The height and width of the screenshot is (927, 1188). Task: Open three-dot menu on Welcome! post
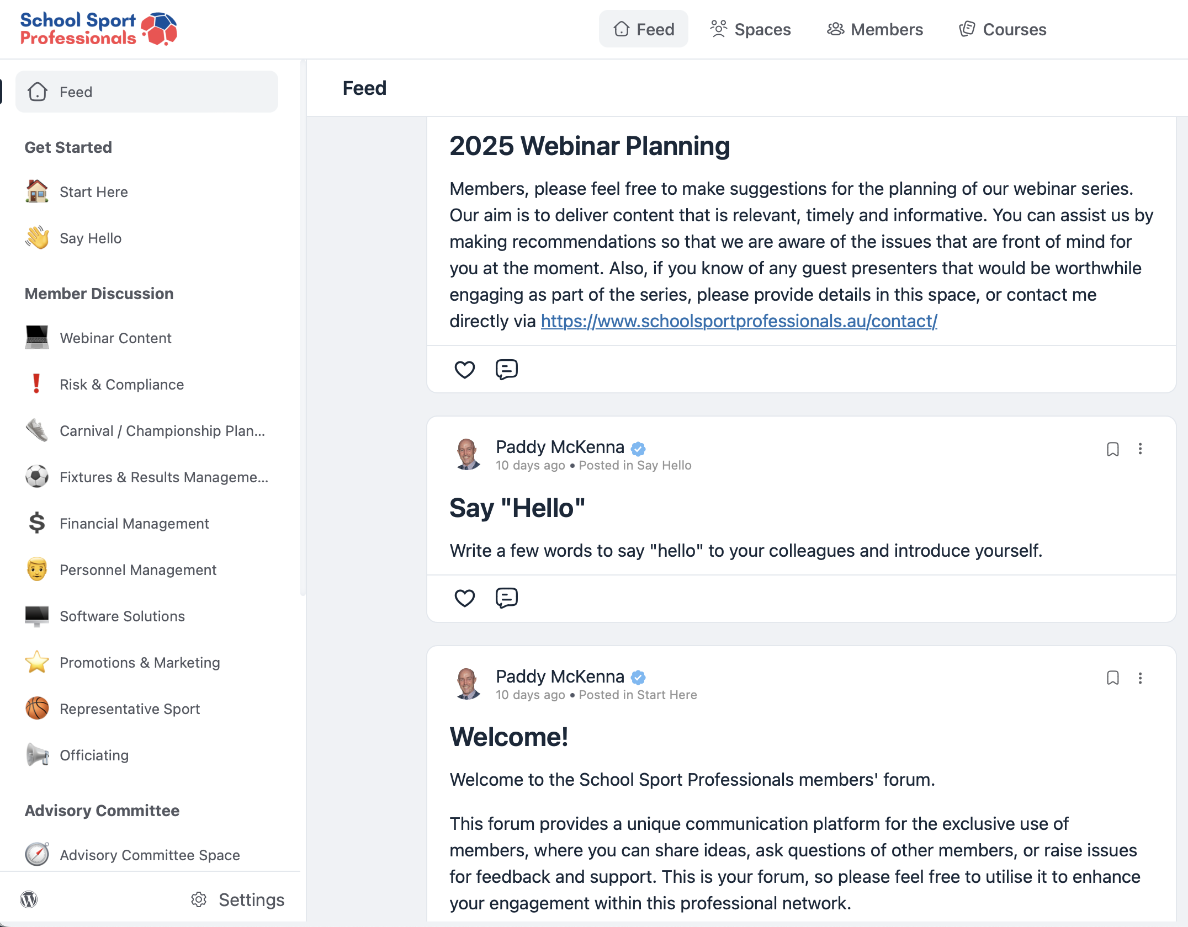(x=1140, y=678)
